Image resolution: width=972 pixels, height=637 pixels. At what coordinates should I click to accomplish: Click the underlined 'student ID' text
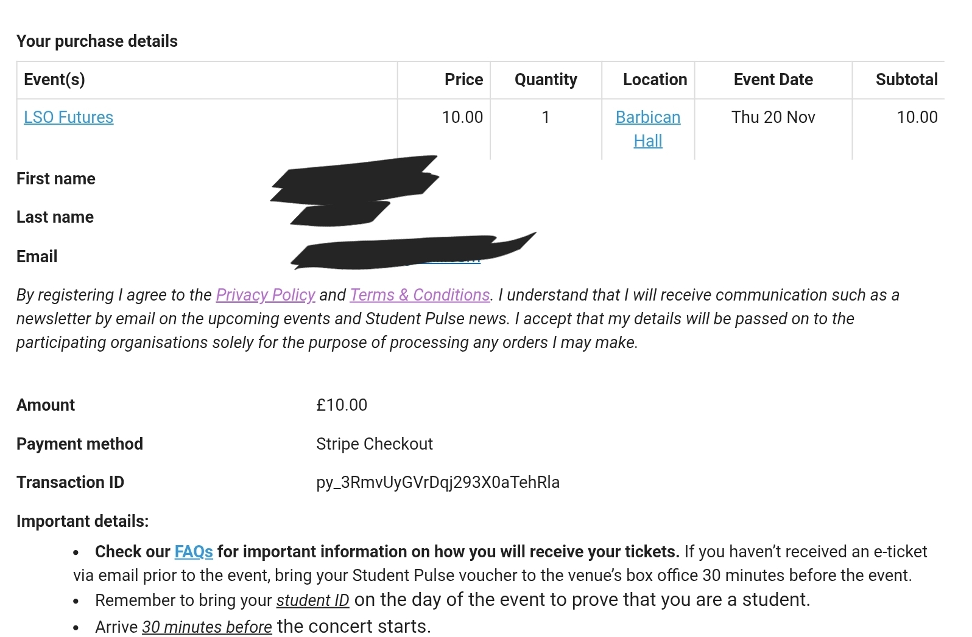tap(312, 600)
